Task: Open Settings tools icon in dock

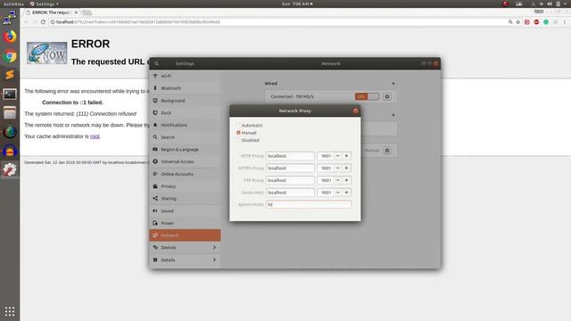Action: (10, 169)
